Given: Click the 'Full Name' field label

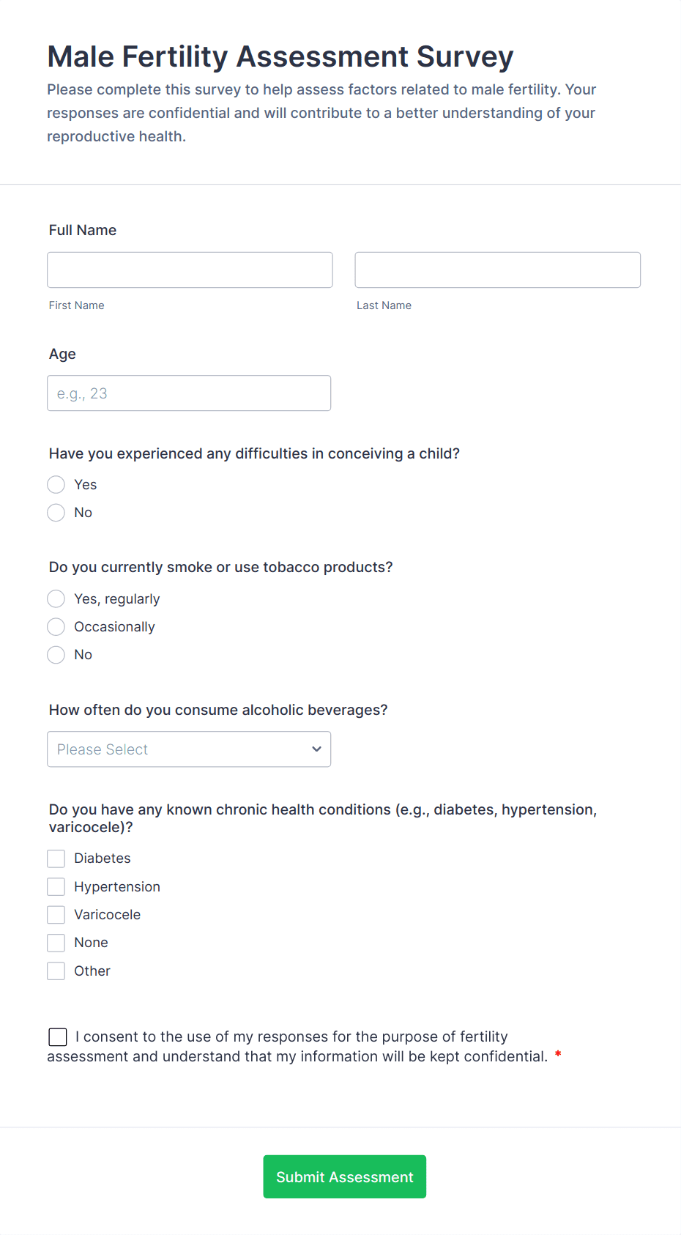Looking at the screenshot, I should coord(83,230).
